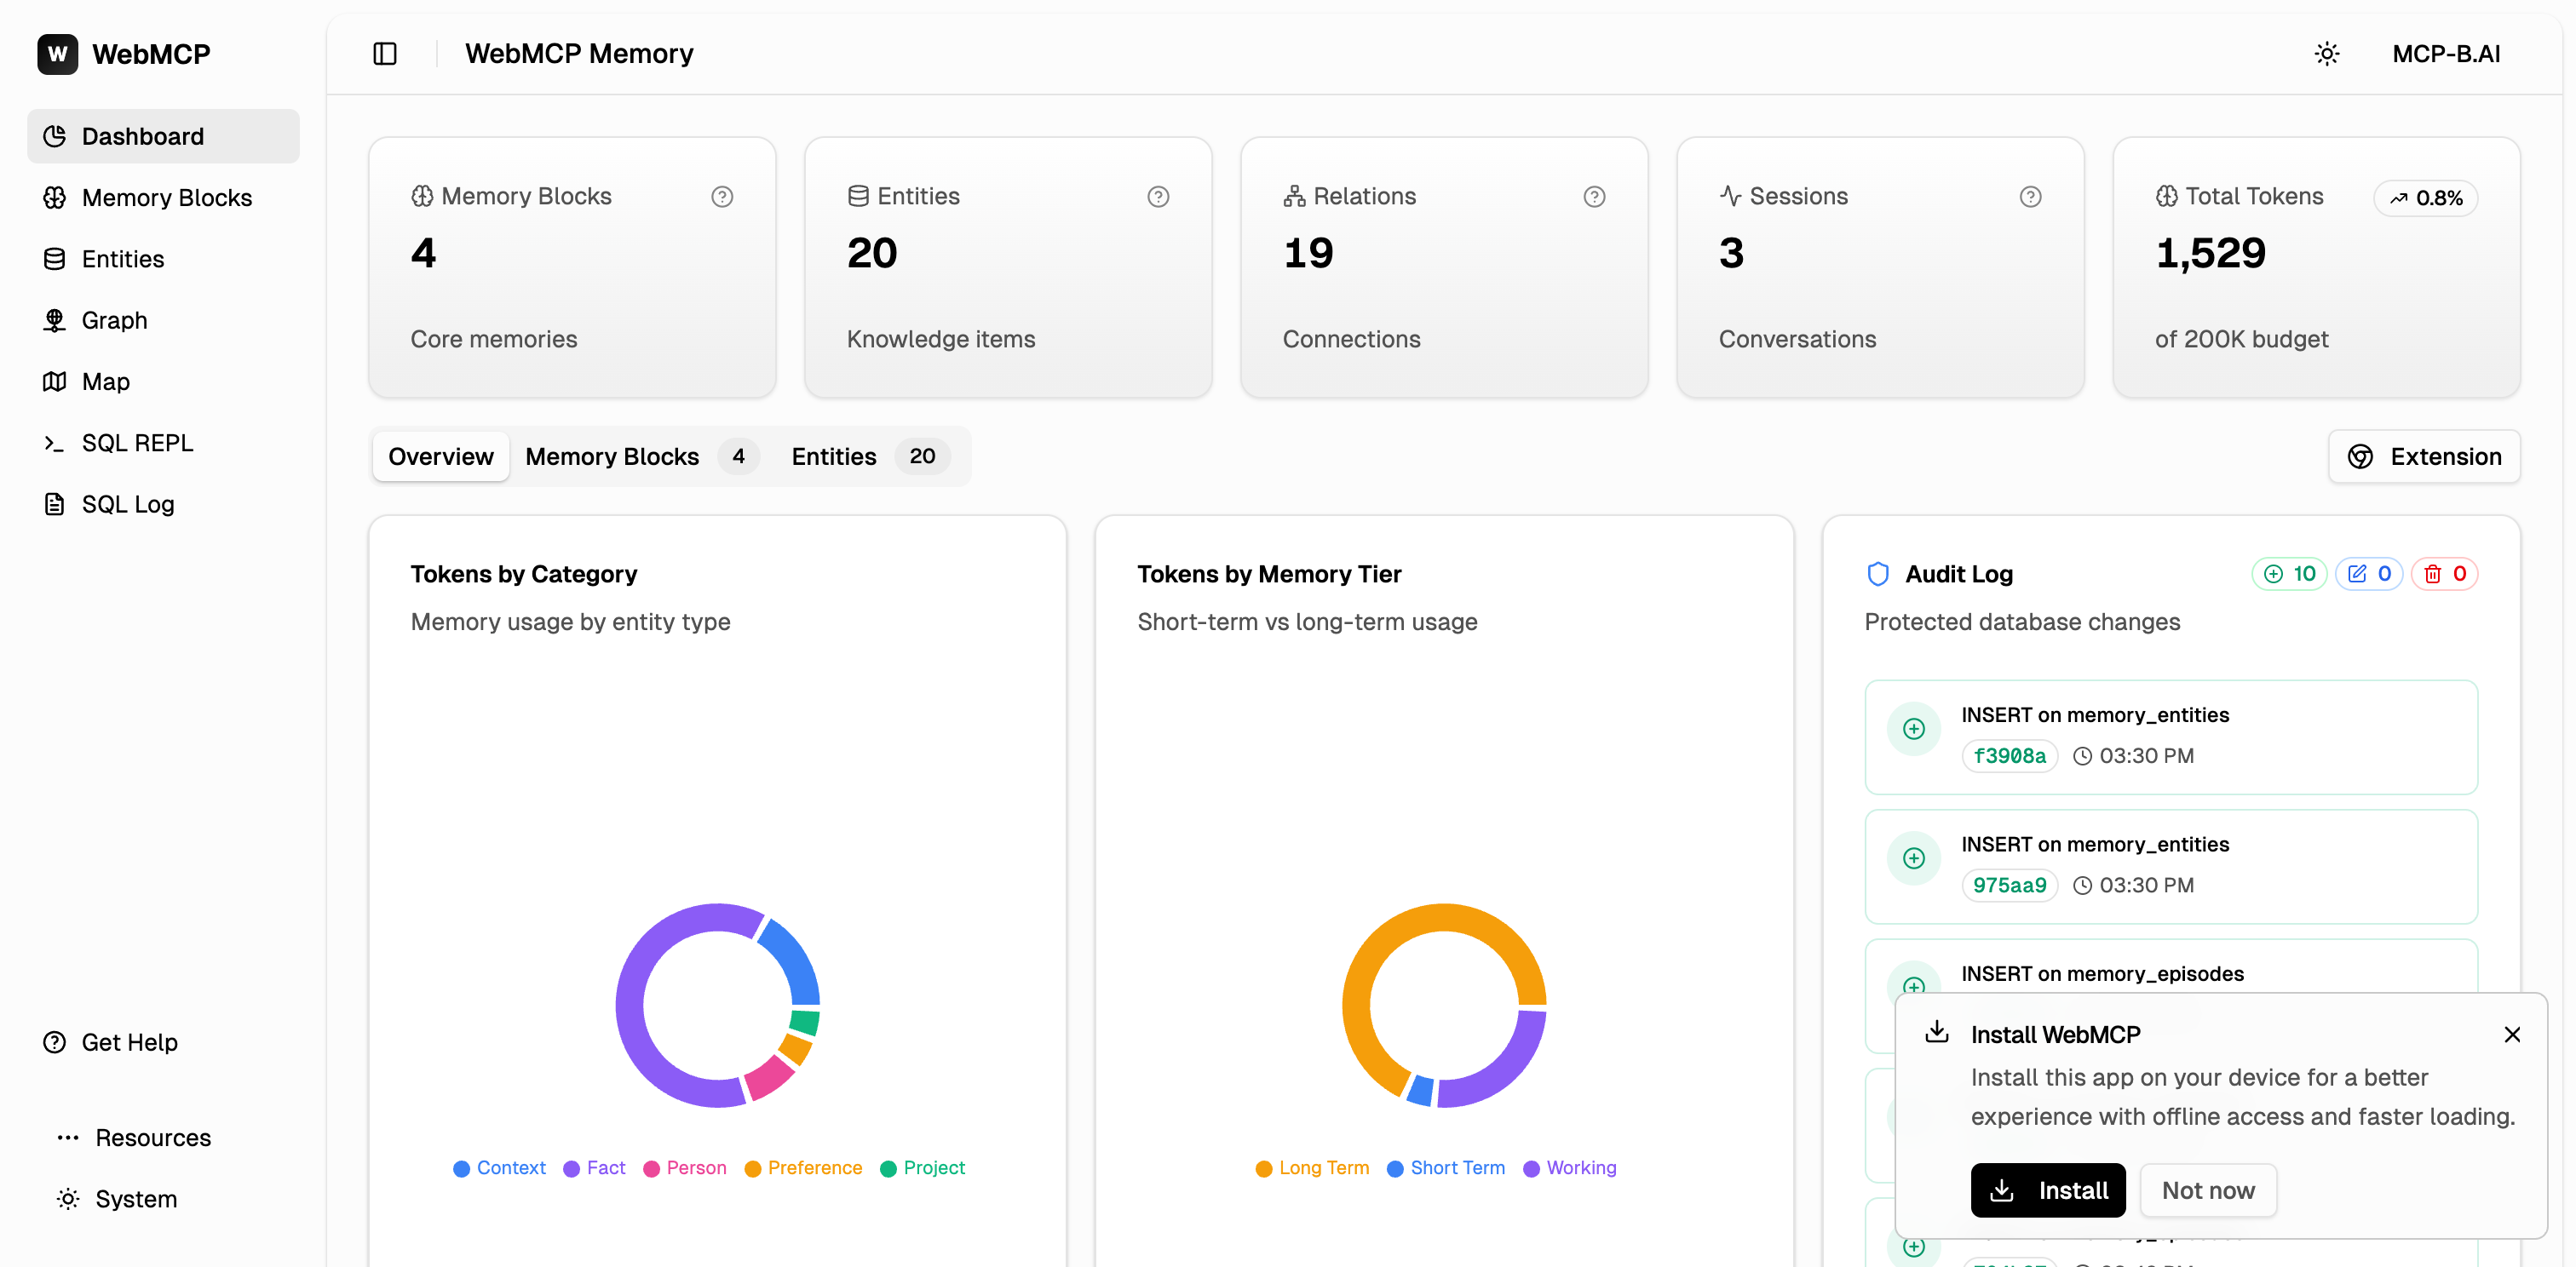The width and height of the screenshot is (2576, 1267).
Task: Collapse the sidebar using the panel toggle
Action: [x=384, y=53]
